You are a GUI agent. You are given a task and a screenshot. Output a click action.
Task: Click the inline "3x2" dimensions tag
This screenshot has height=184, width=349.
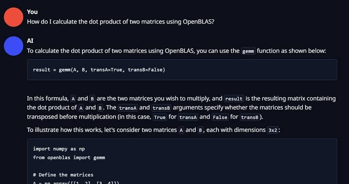click(273, 130)
